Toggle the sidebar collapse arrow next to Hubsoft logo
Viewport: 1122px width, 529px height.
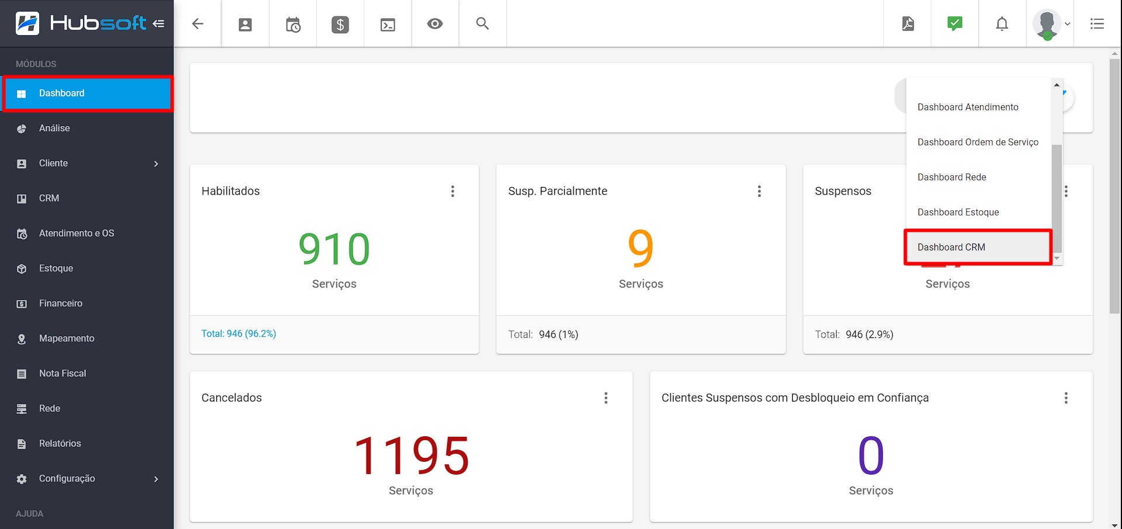[x=159, y=23]
